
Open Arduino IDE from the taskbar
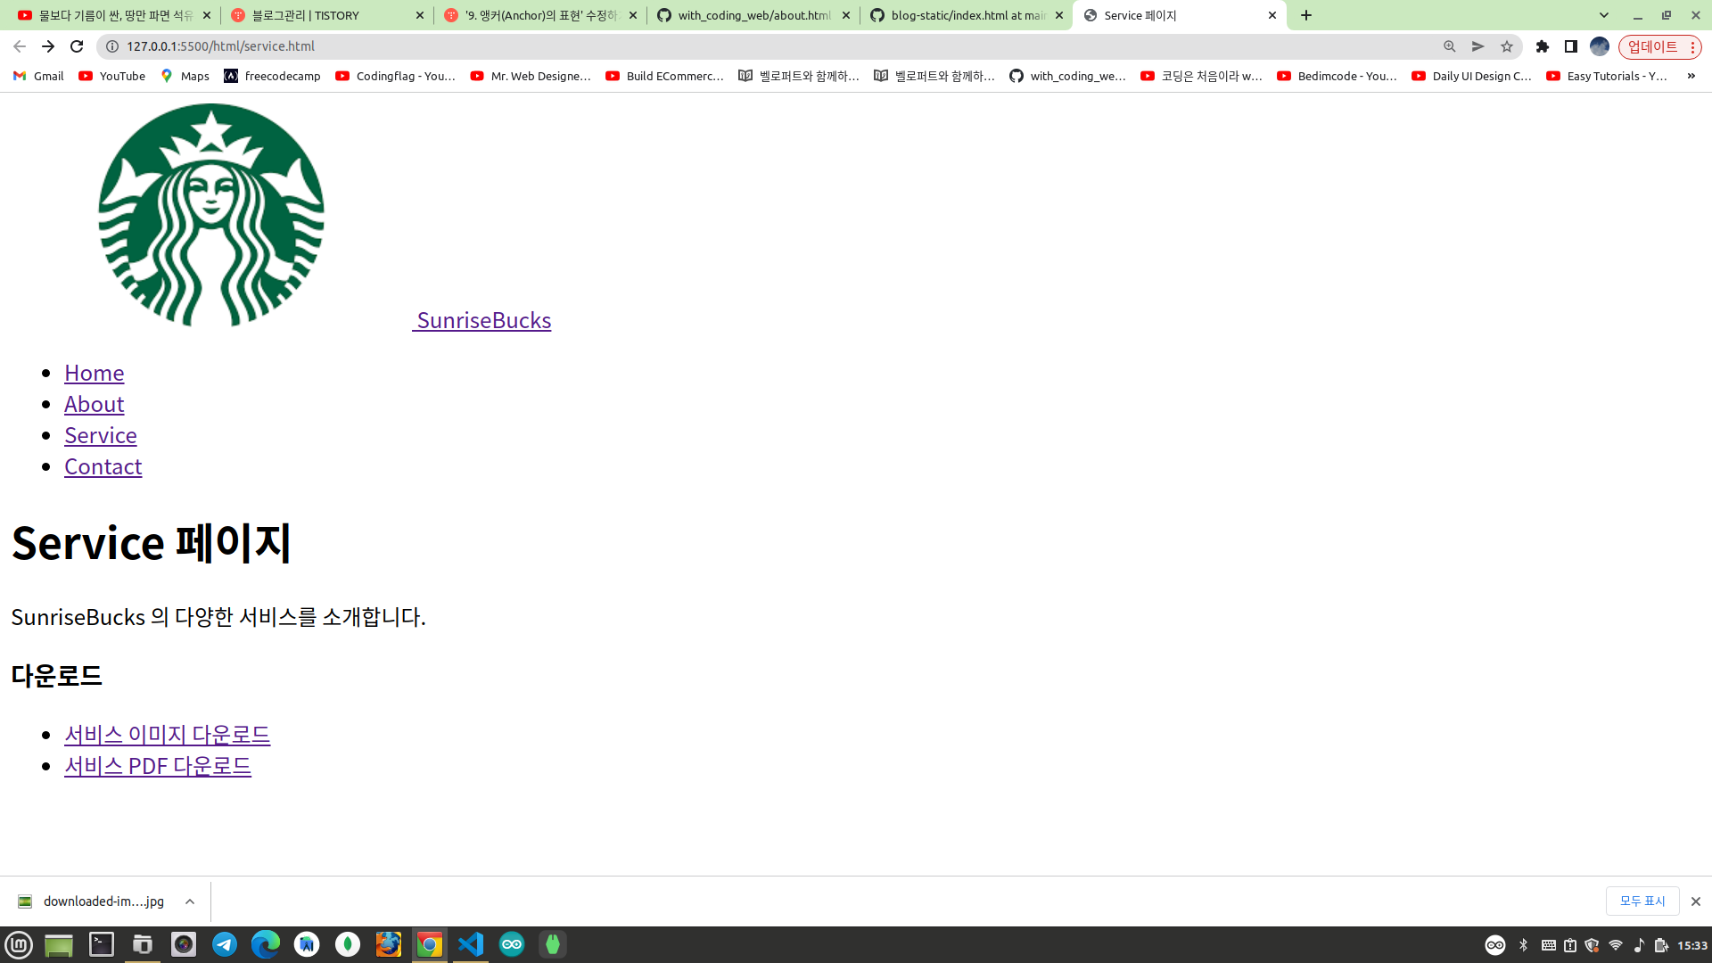[x=512, y=944]
